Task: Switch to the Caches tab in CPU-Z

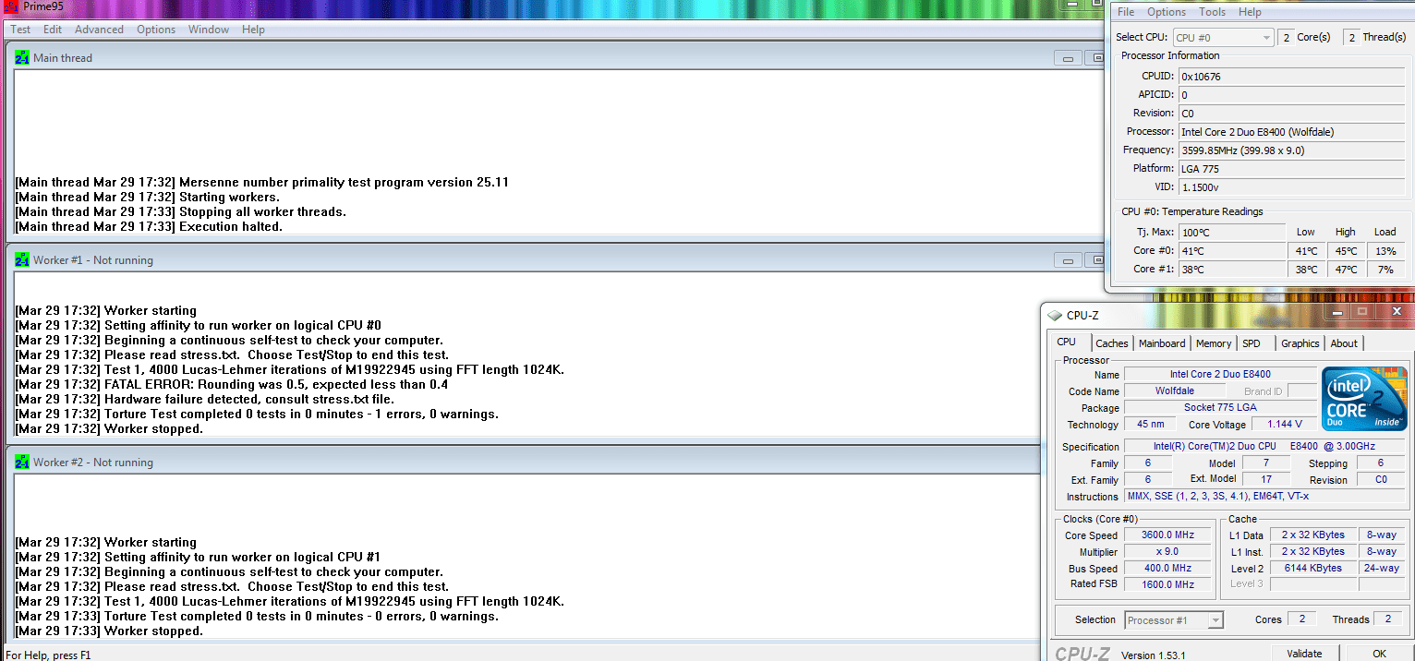Action: pyautogui.click(x=1112, y=343)
